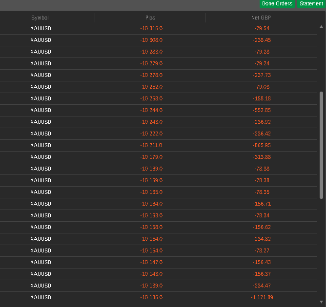Select the row with net -238.45
This screenshot has width=326, height=307.
pos(159,40)
